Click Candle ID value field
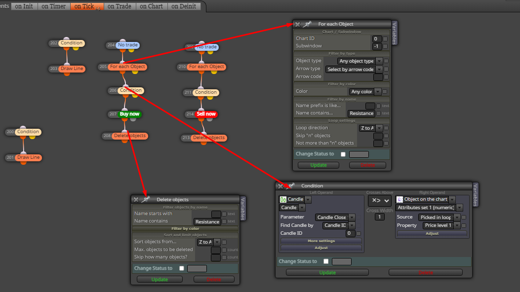 click(350, 233)
